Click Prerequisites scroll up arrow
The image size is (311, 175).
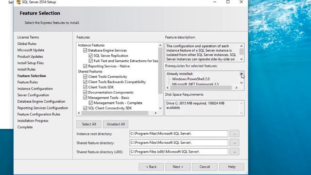[x=242, y=73]
